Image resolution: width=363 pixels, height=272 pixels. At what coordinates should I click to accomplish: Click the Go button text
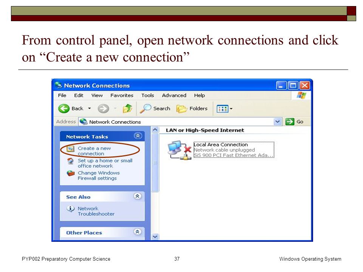[300, 122]
